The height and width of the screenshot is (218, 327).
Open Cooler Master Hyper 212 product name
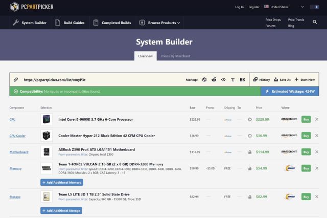(107, 136)
